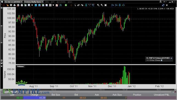Click the CL FEB'12 Futures@NYMEX legend label

(x=158, y=58)
